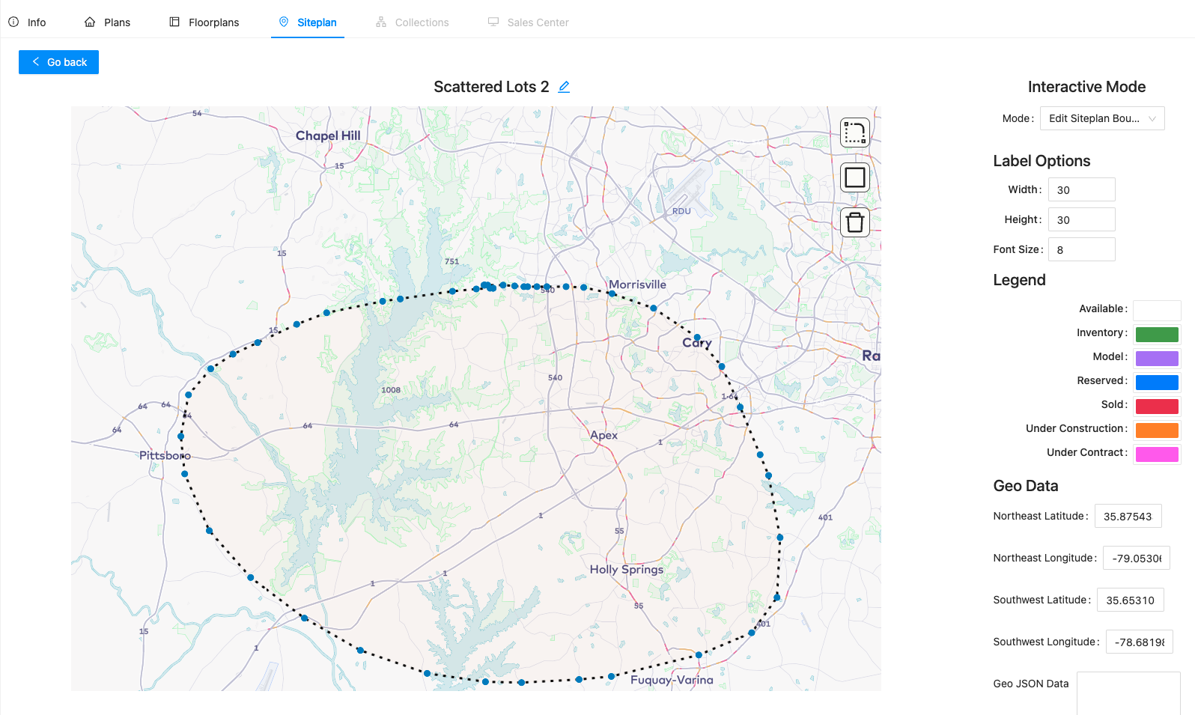1195x715 pixels.
Task: Click the Fuquay-Varina map label
Action: pos(672,680)
